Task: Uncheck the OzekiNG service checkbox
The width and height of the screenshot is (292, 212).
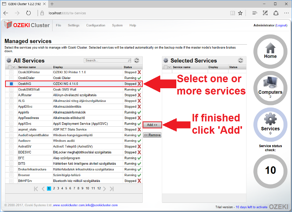Action: [x=11, y=84]
